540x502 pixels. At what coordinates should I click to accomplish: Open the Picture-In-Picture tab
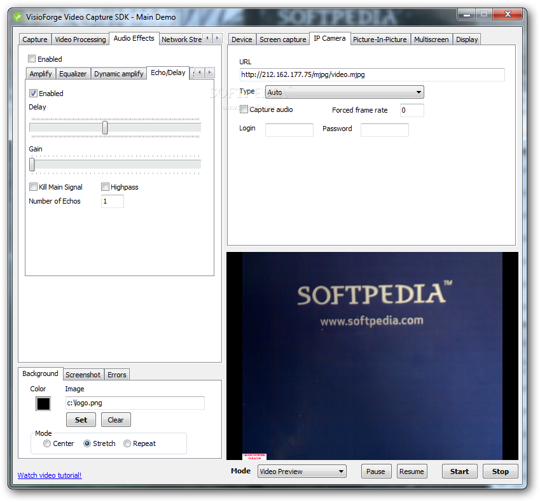coord(380,39)
